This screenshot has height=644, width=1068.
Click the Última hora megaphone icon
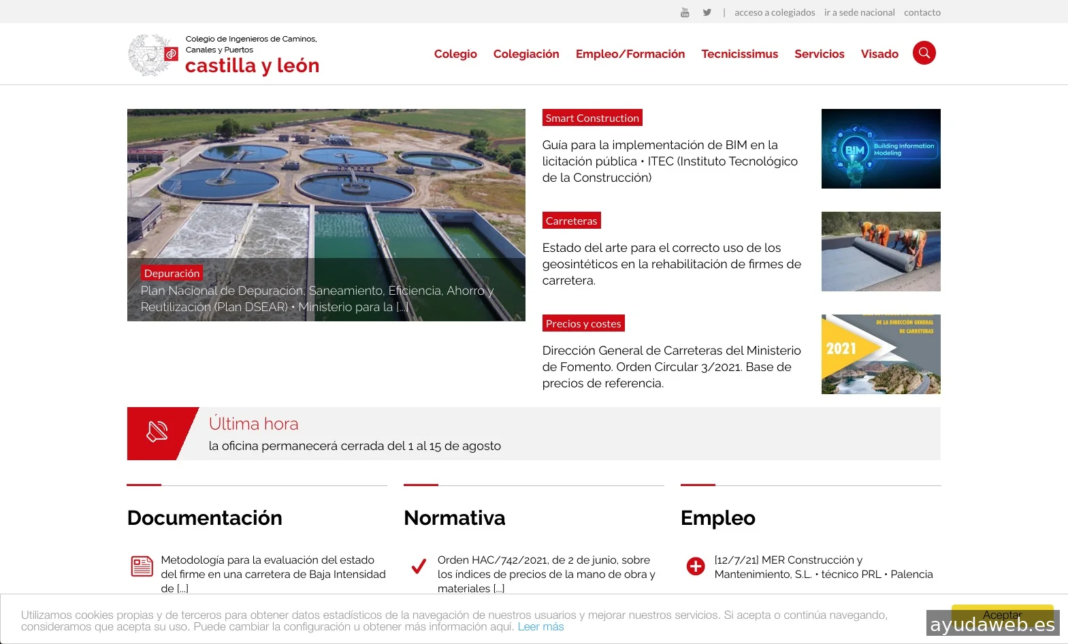coord(157,432)
